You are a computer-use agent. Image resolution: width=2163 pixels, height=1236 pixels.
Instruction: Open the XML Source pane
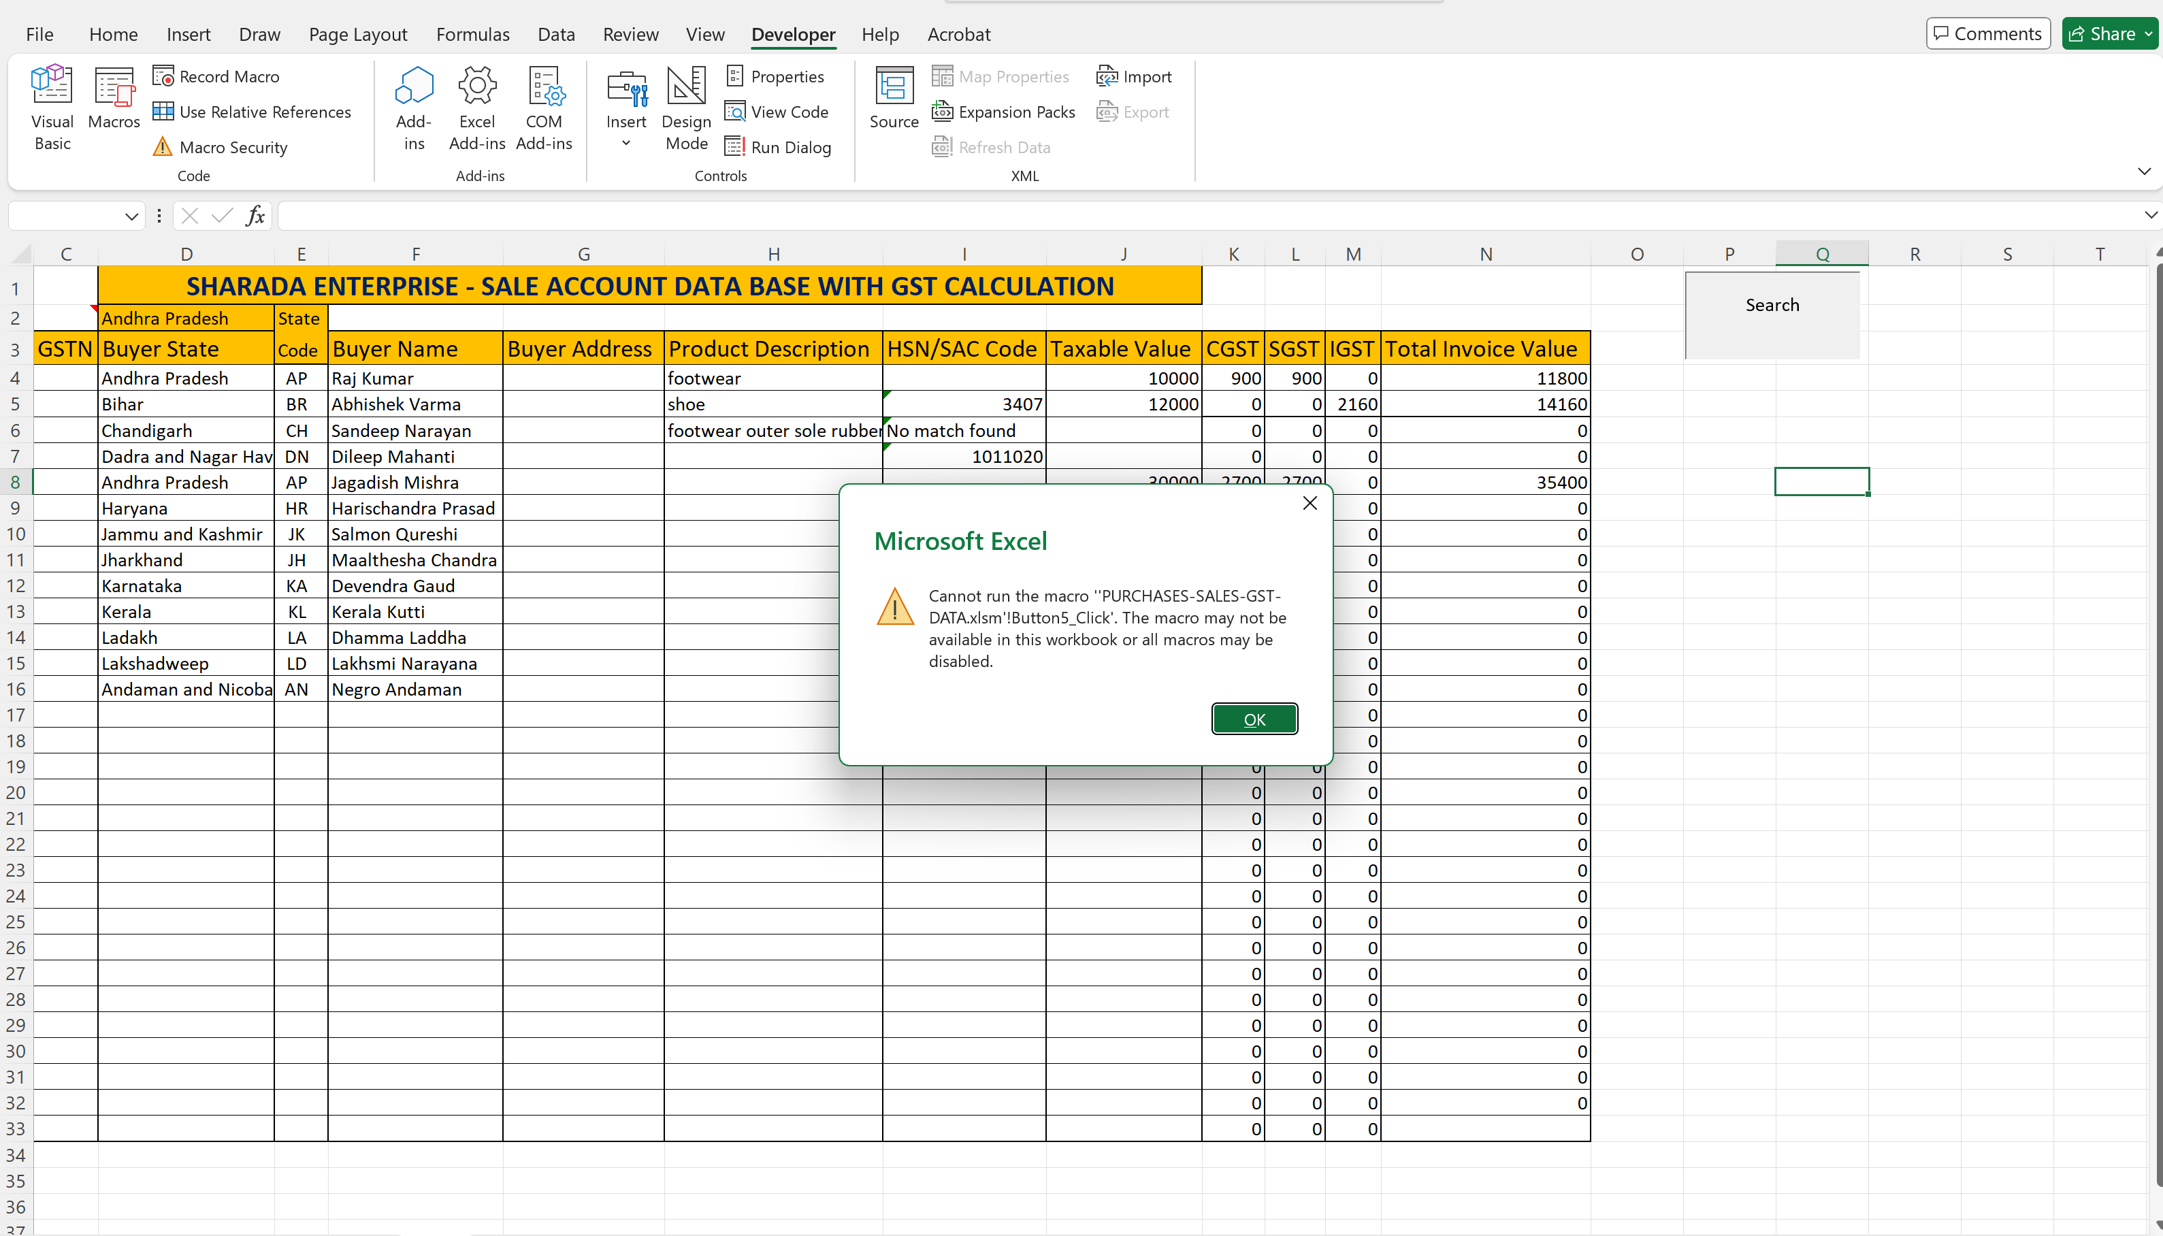(x=894, y=97)
